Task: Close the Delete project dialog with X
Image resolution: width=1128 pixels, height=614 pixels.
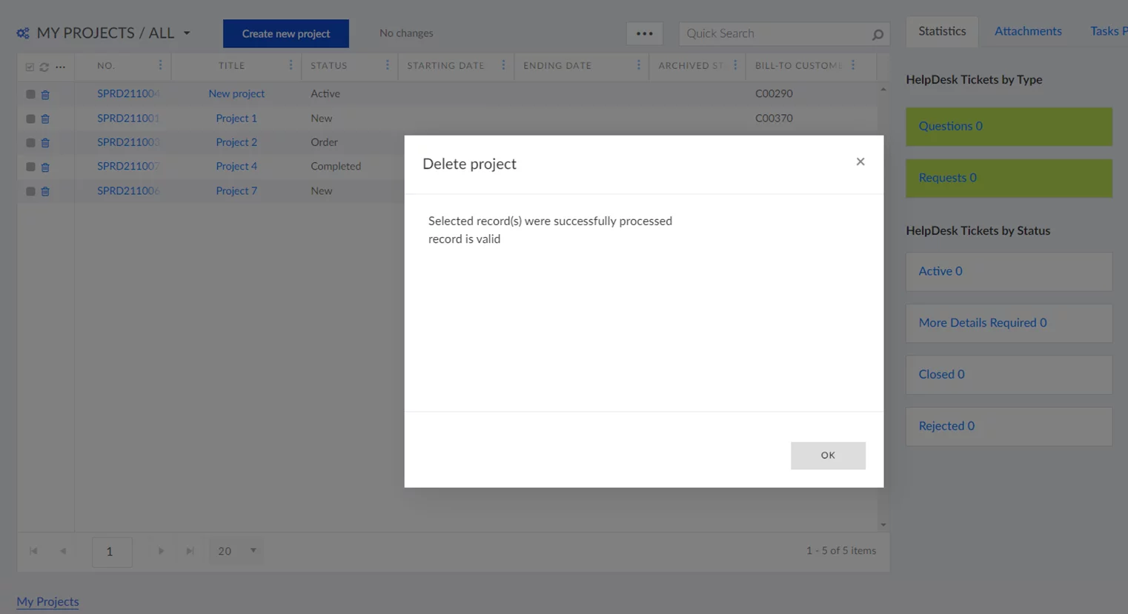Action: click(860, 161)
